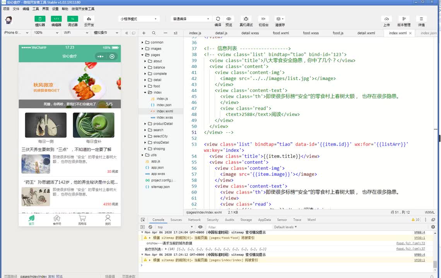
Task: Switch to the detail.wxss editor tab
Action: click(x=250, y=33)
